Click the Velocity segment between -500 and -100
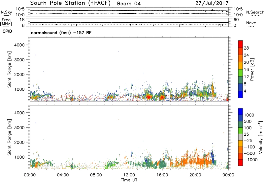The height and width of the screenshot is (182, 264). [241, 150]
